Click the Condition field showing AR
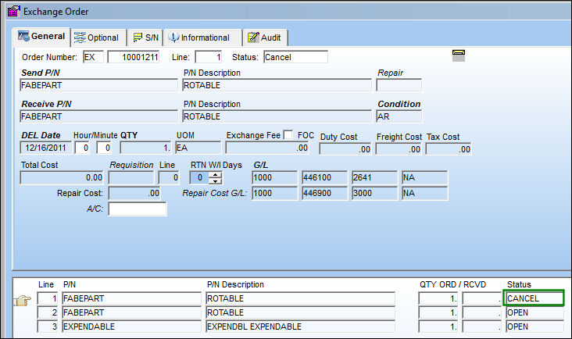Viewport: 572px width, 339px height. (399, 116)
